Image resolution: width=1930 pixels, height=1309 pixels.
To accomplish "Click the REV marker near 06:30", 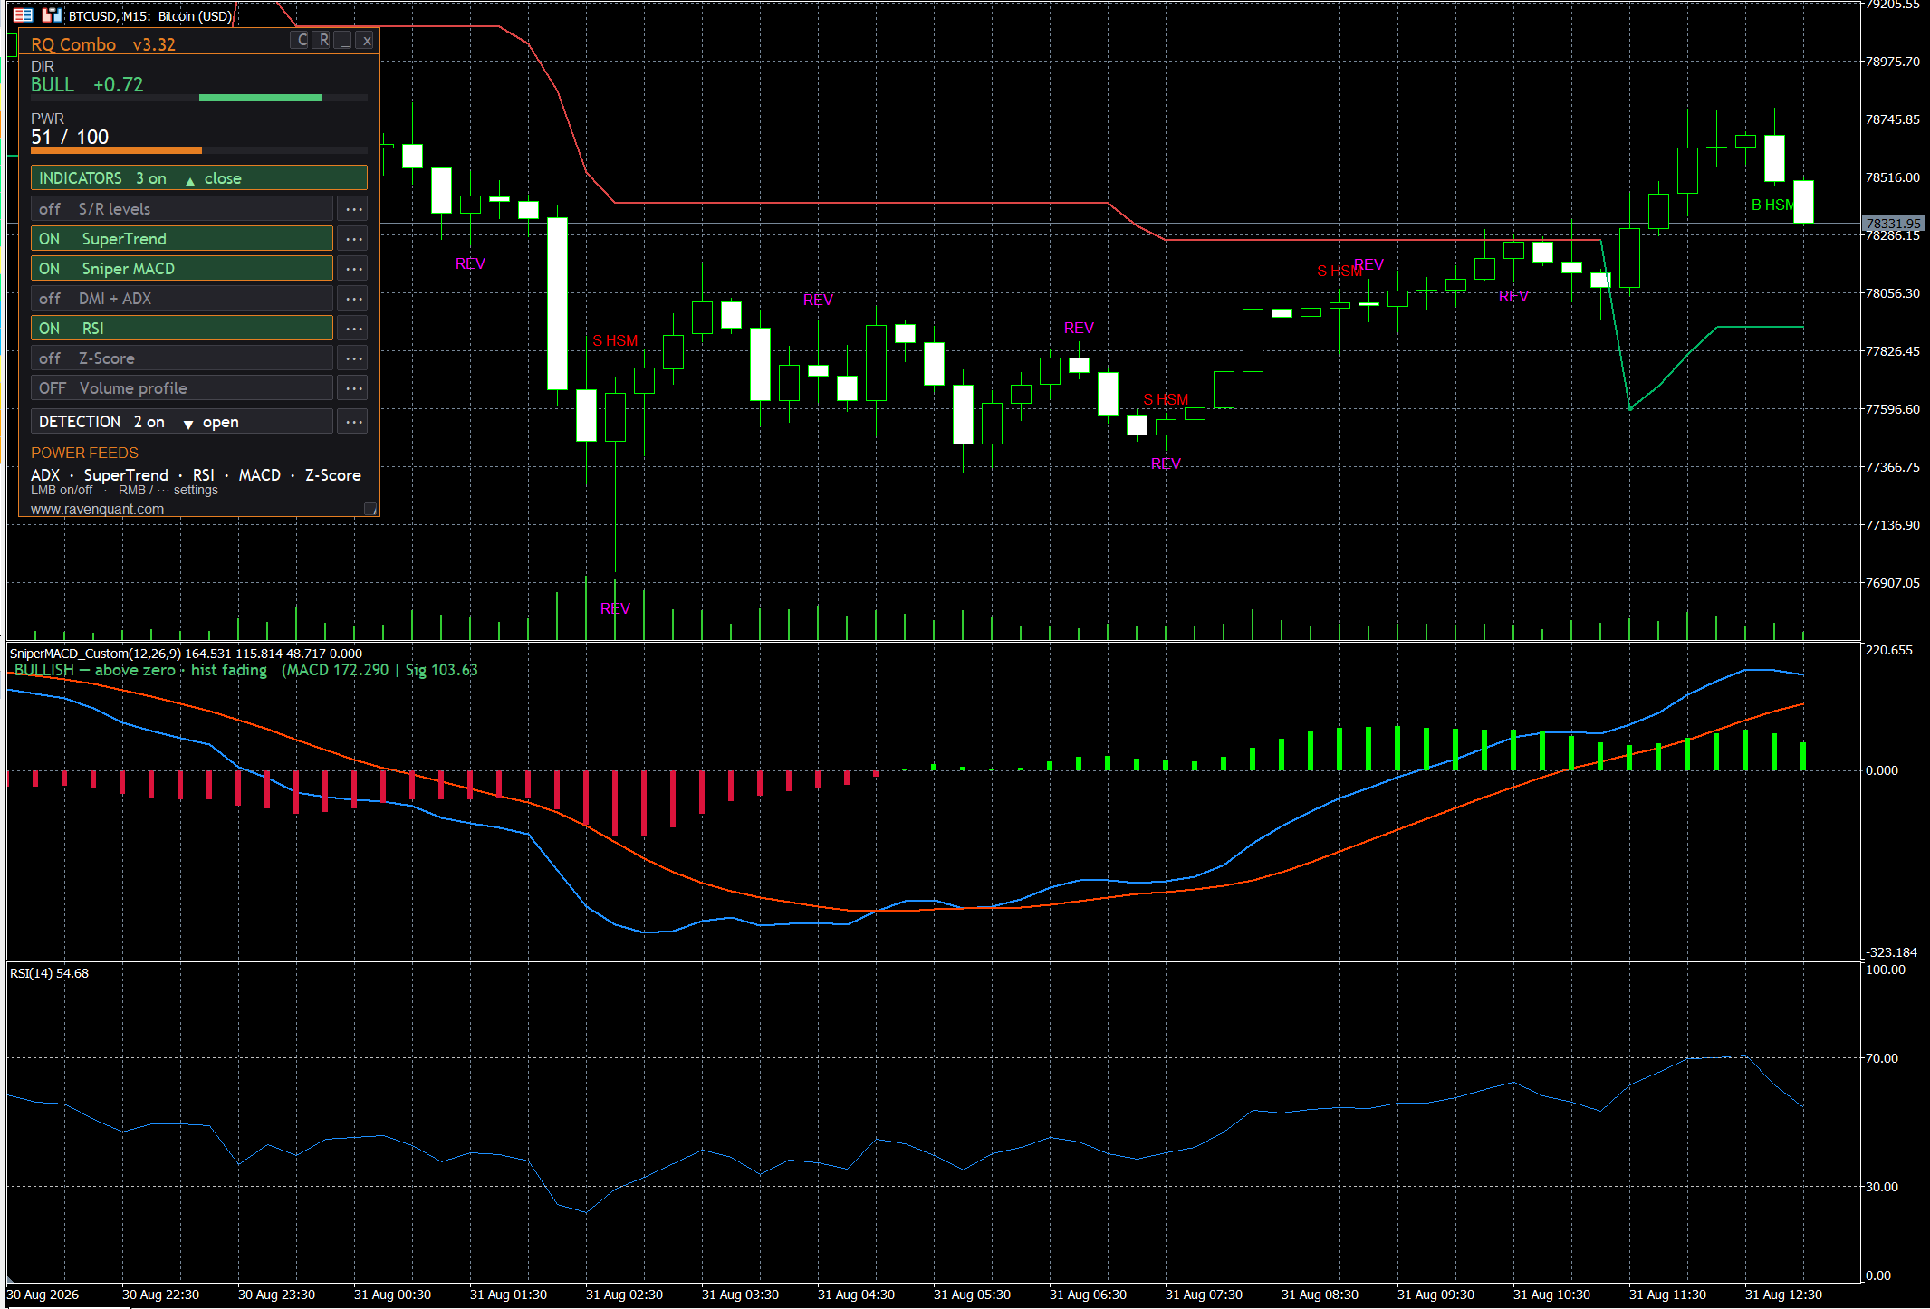I will point(1079,328).
